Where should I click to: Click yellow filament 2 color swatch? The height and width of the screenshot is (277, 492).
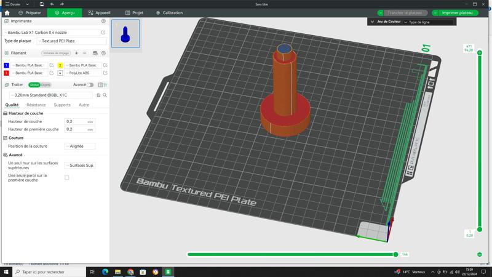pyautogui.click(x=60, y=65)
